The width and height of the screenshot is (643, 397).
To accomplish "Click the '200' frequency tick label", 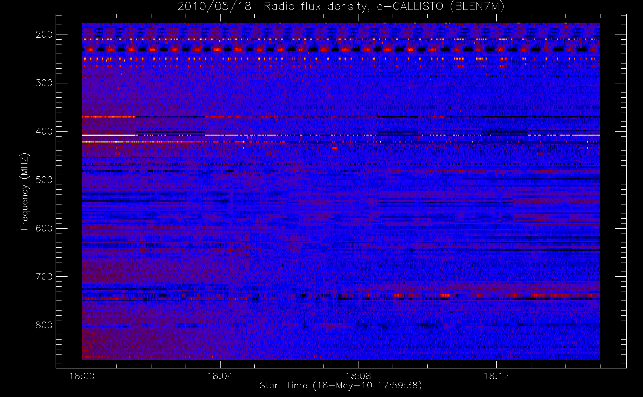I will click(x=44, y=35).
